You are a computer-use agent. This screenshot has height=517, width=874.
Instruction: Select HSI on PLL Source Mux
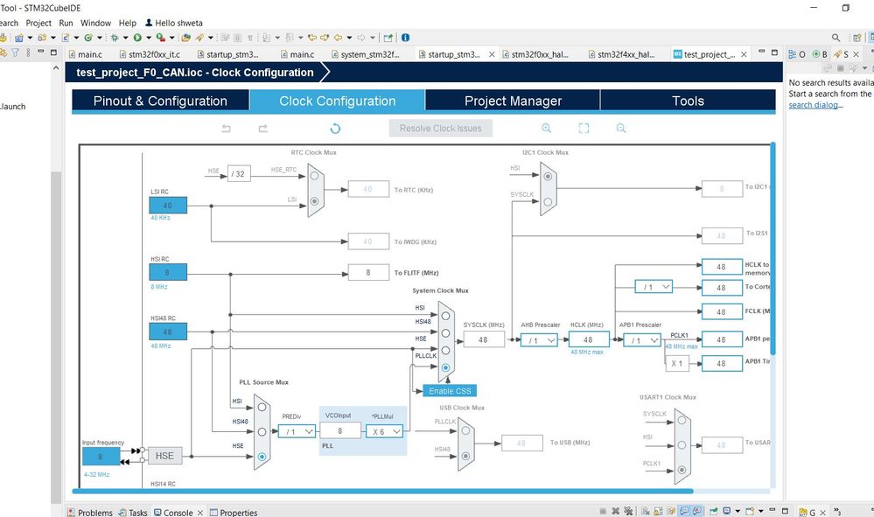pos(262,408)
